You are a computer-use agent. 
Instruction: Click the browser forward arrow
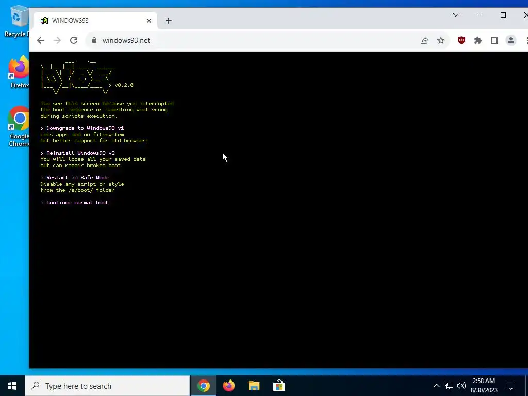tap(57, 40)
